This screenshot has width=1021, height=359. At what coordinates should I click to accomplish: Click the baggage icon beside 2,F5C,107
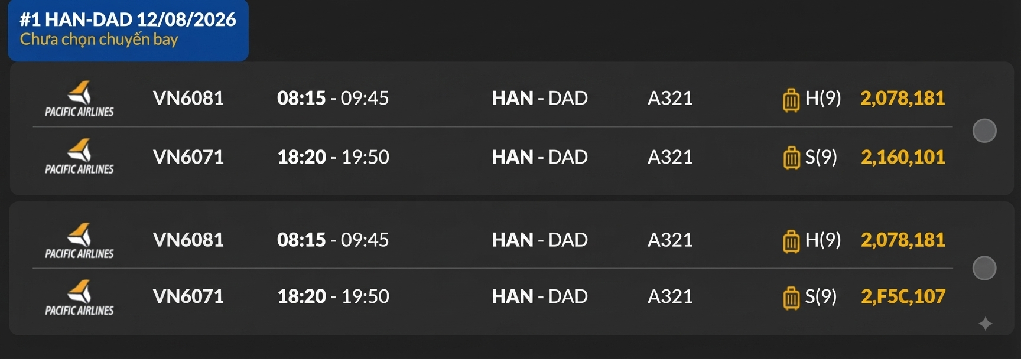(x=791, y=298)
